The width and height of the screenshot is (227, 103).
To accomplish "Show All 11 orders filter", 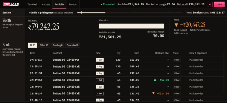I will (x=33, y=45).
